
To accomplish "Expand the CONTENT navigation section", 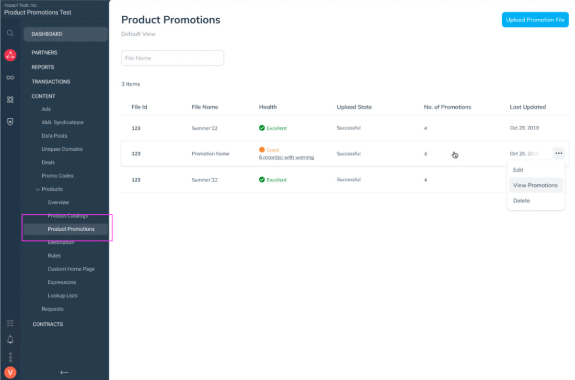I will pyautogui.click(x=43, y=96).
